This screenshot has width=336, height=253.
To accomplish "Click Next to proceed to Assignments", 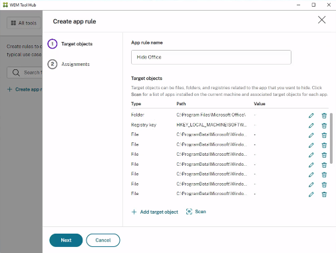I will (66, 240).
